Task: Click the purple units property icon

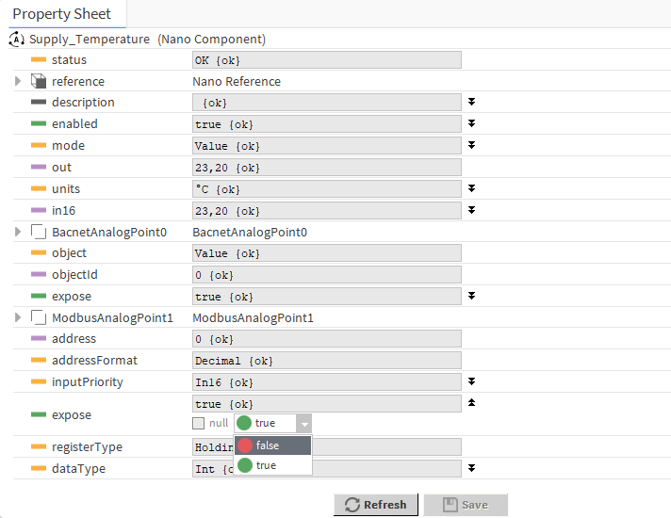Action: point(39,189)
